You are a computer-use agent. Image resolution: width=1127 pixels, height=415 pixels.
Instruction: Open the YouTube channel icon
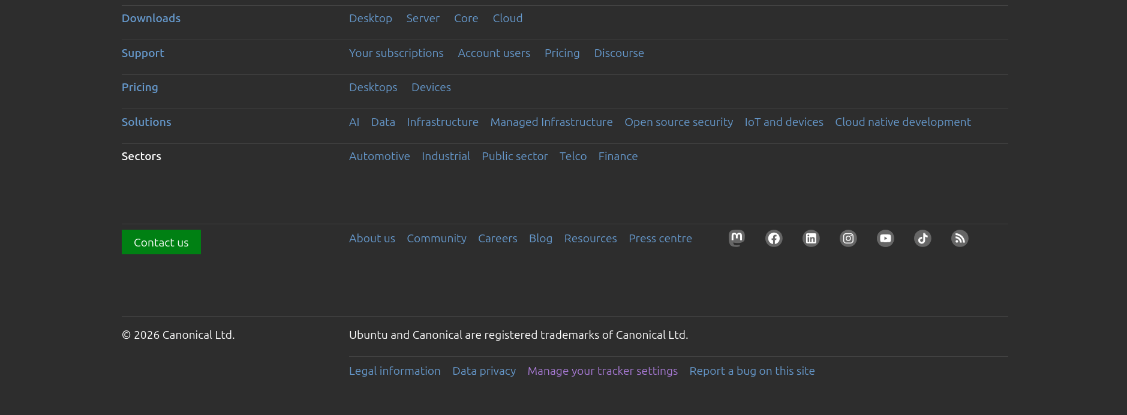[885, 239]
